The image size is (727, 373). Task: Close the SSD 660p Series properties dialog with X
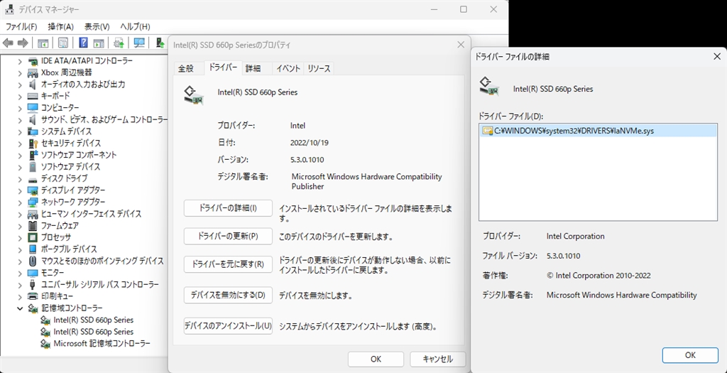[x=460, y=45]
